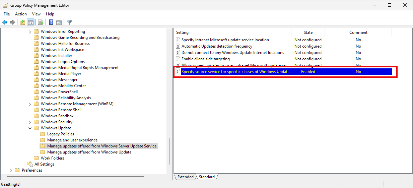Select the Windows Media Player folder

click(x=61, y=74)
